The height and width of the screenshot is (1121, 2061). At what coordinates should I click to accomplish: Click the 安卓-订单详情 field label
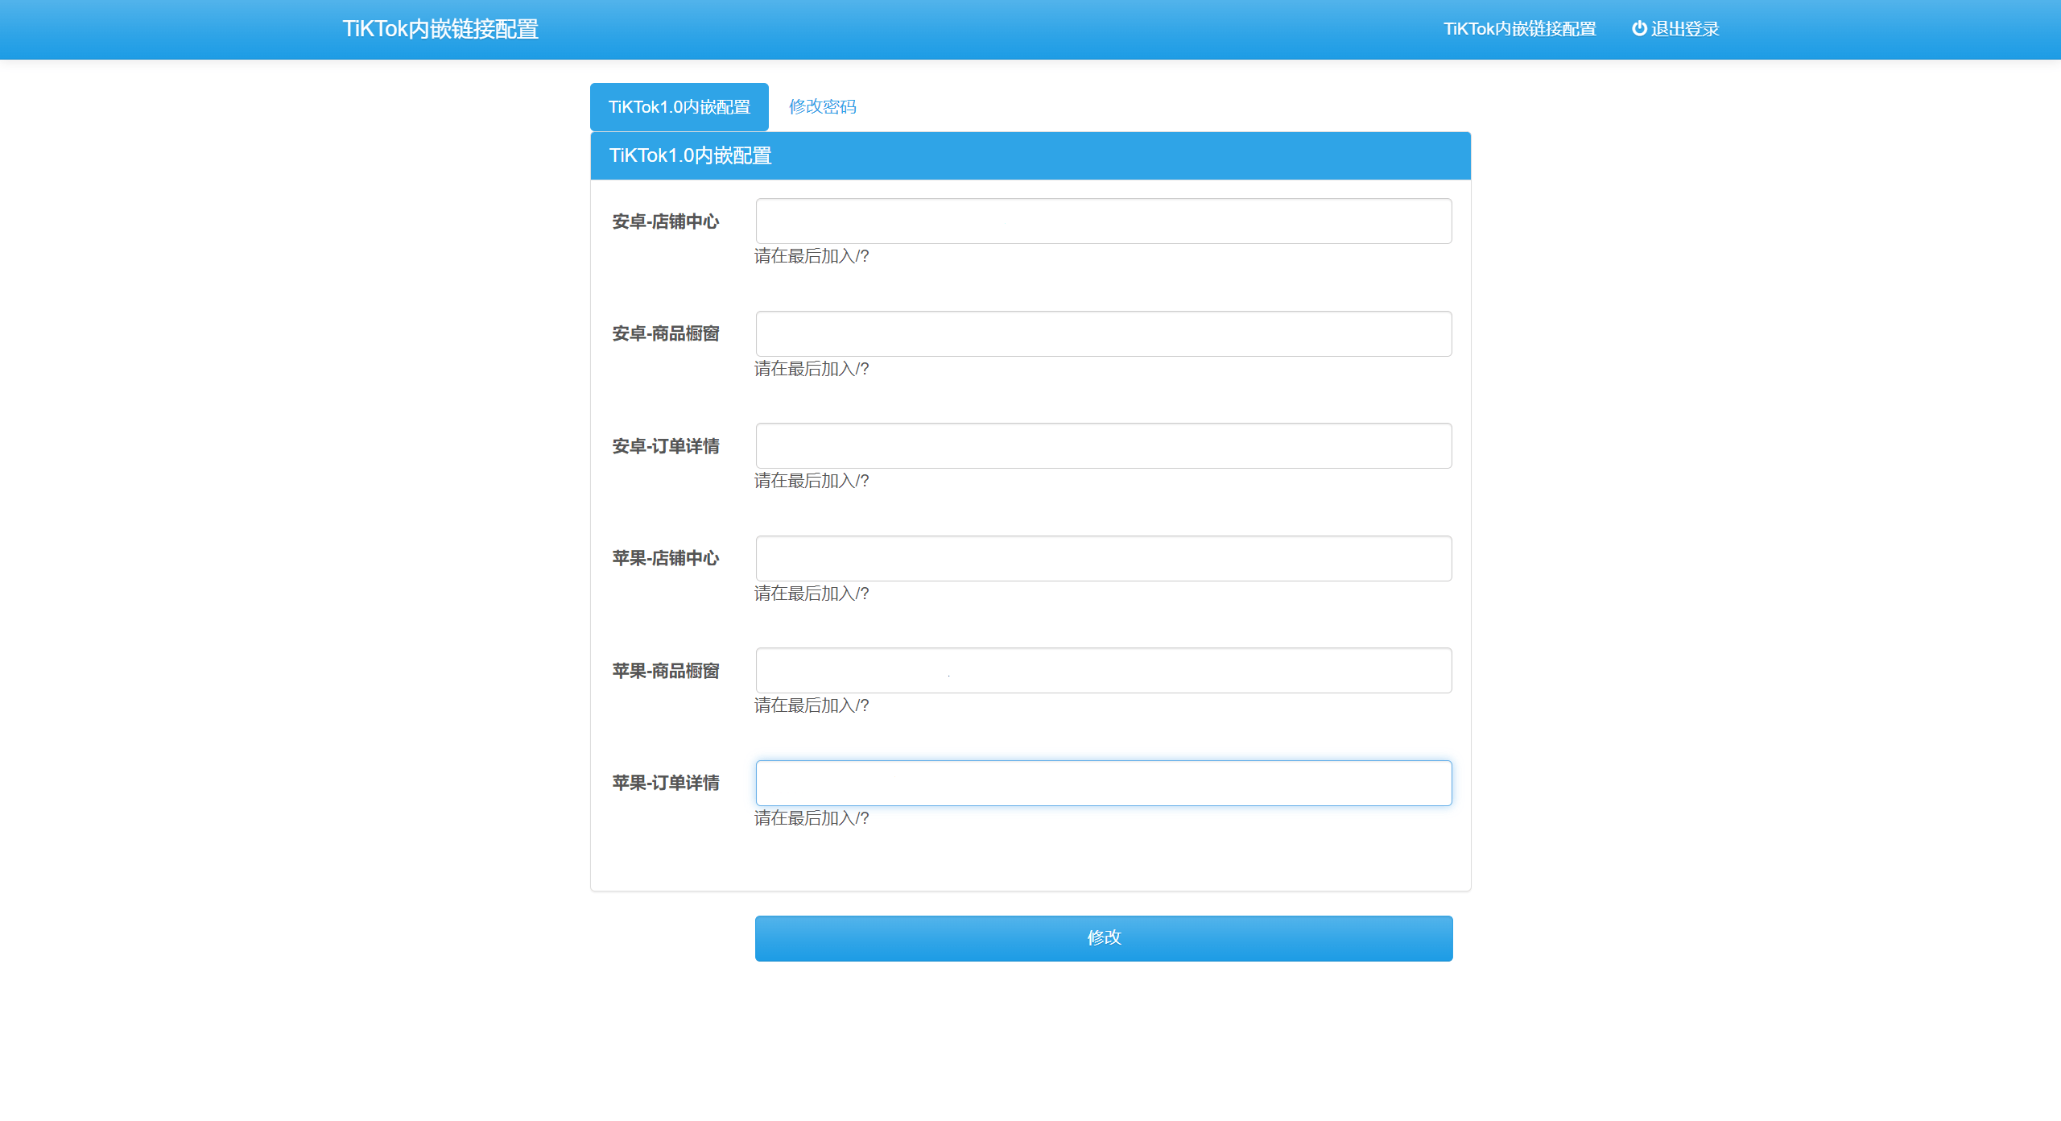point(665,446)
